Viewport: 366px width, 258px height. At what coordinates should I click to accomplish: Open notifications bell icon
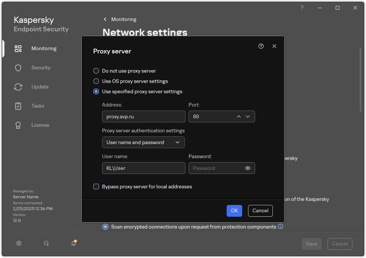tap(74, 243)
